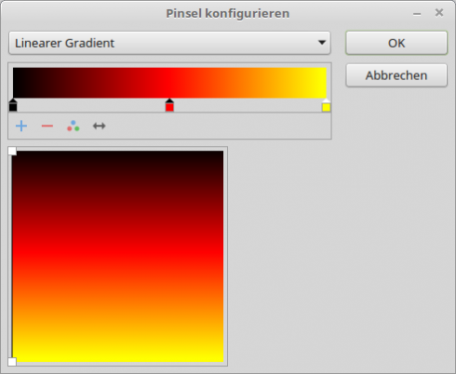Click the Pinsel konfigurieren title bar

tap(228, 13)
